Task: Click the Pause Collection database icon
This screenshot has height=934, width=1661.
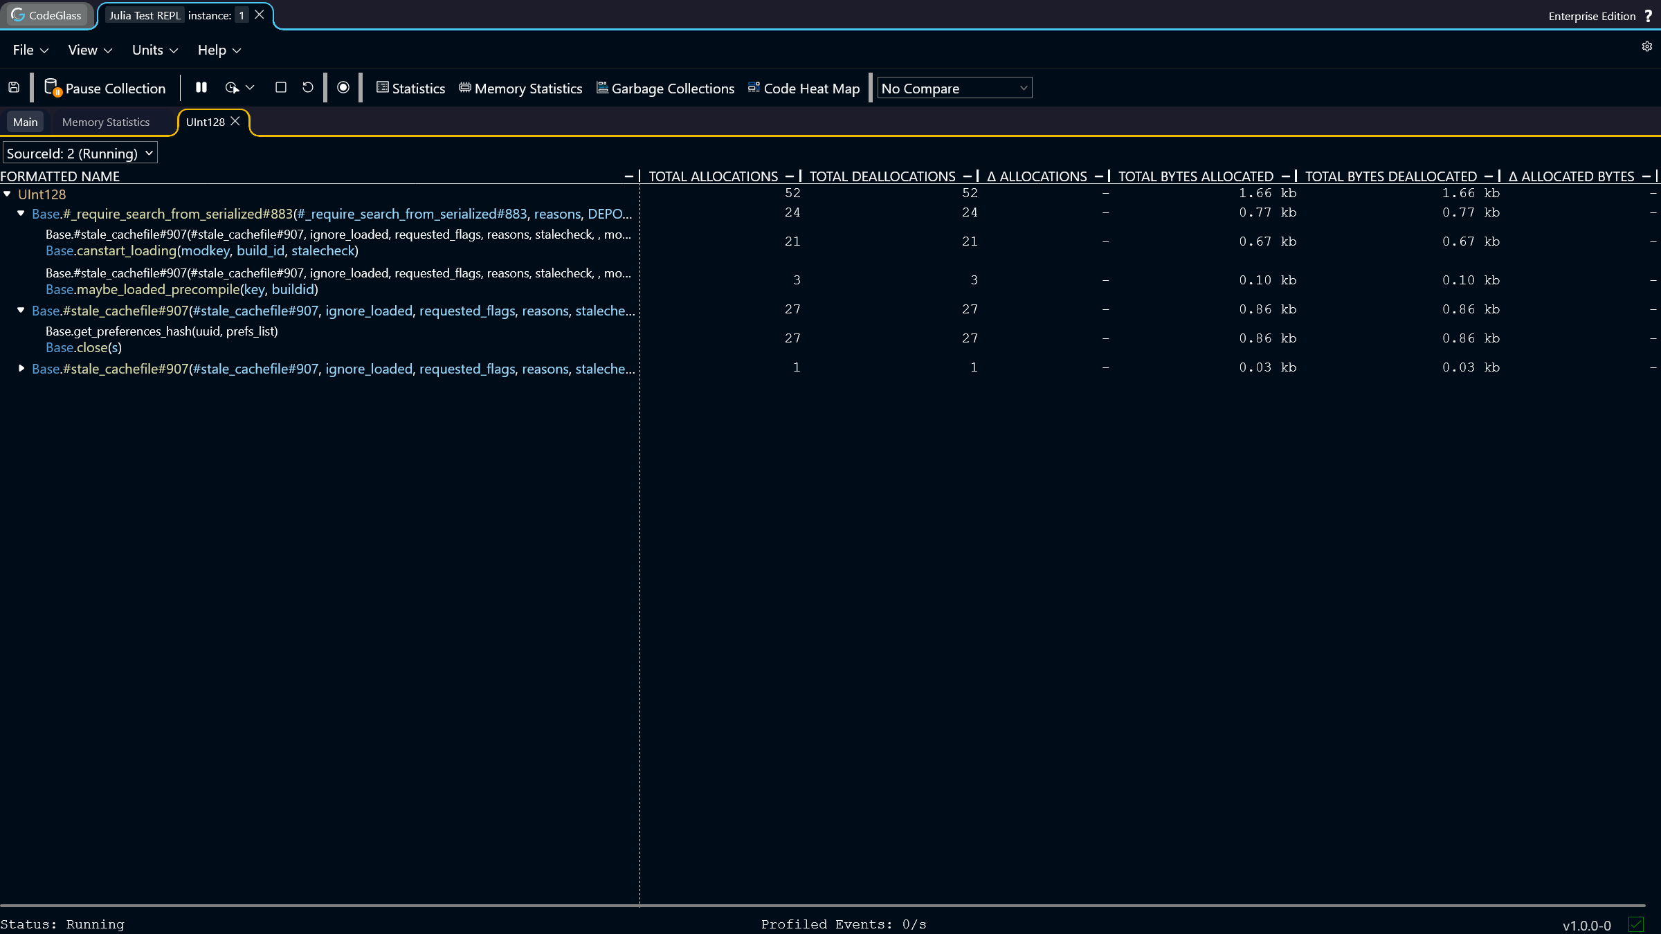Action: pos(53,88)
